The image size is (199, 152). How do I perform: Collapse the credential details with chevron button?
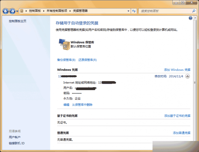[187, 76]
